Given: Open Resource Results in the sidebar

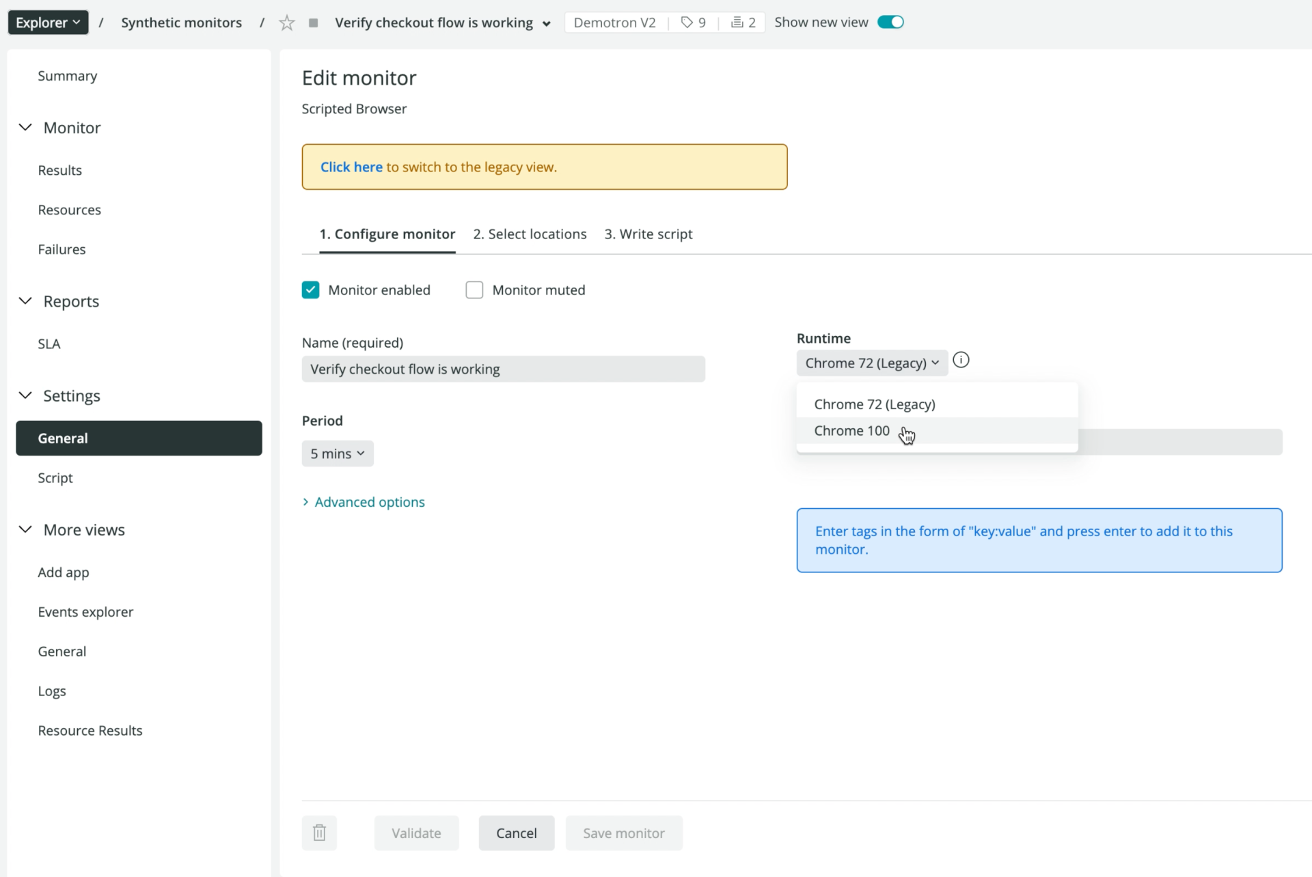Looking at the screenshot, I should [90, 730].
